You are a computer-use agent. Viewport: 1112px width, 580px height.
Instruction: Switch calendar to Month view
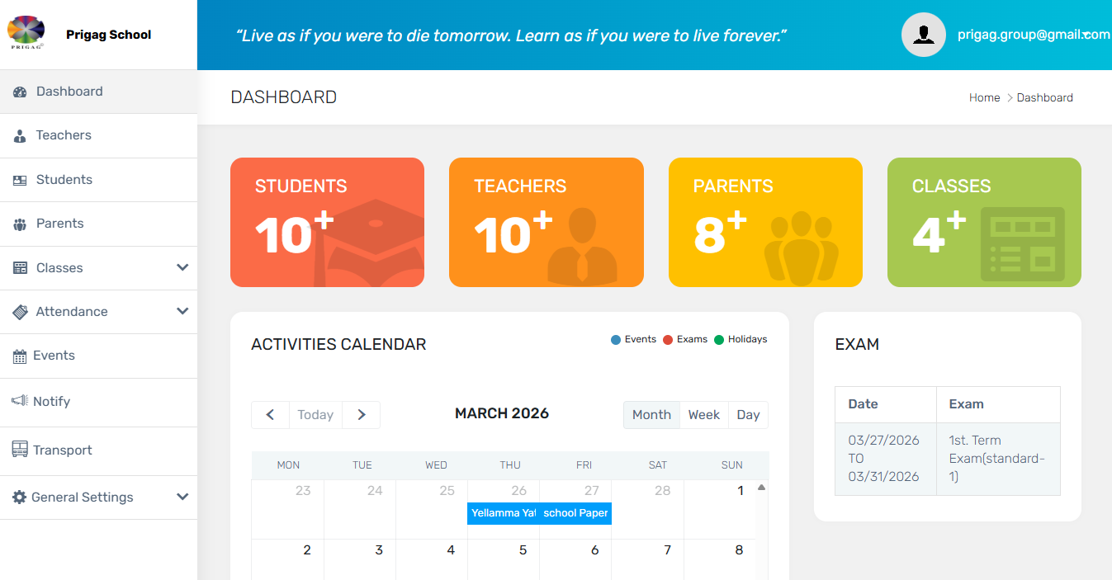pos(651,415)
